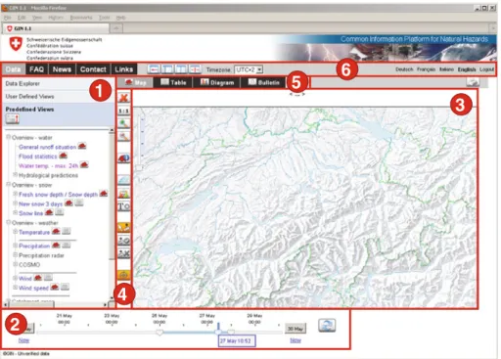Expand the Fresh snow depth node

click(15, 194)
